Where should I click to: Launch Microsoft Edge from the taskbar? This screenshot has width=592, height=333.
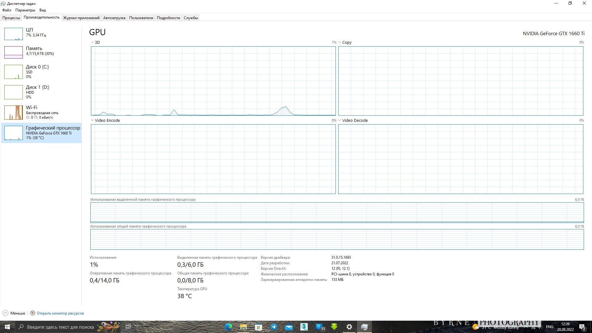coord(228,327)
